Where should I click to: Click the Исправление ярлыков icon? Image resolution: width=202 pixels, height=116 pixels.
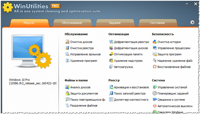[x=67, y=54]
